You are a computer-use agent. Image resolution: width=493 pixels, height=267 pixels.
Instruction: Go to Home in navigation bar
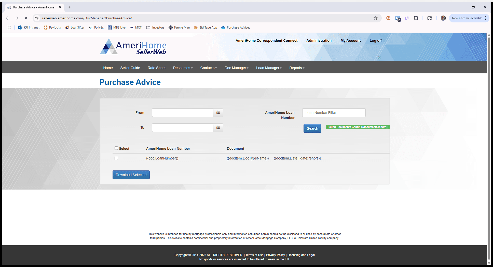(x=108, y=68)
